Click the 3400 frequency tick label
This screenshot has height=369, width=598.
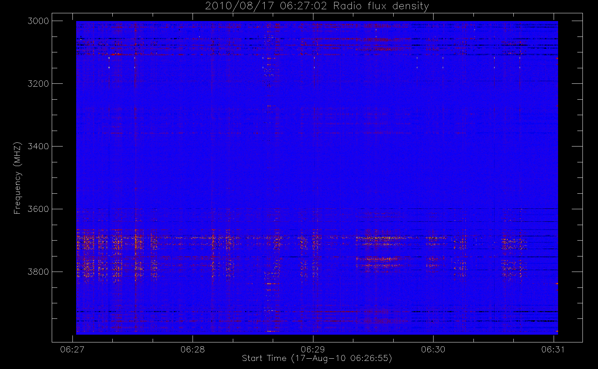pyautogui.click(x=38, y=146)
